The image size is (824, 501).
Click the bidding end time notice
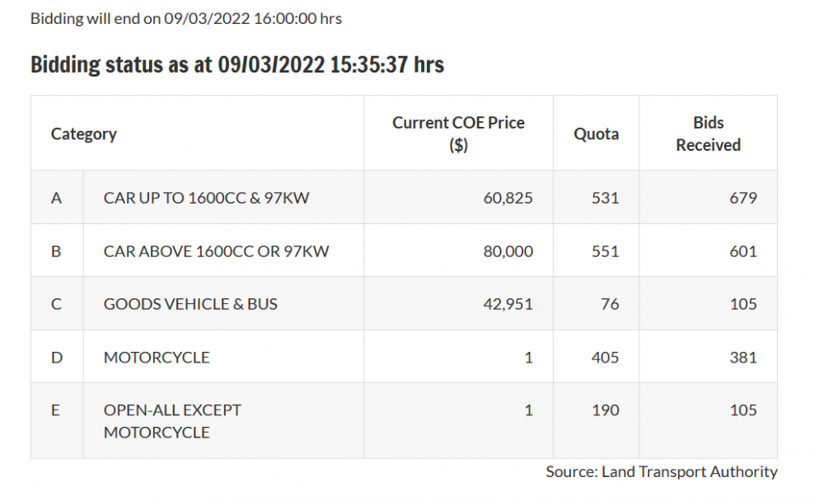(186, 18)
